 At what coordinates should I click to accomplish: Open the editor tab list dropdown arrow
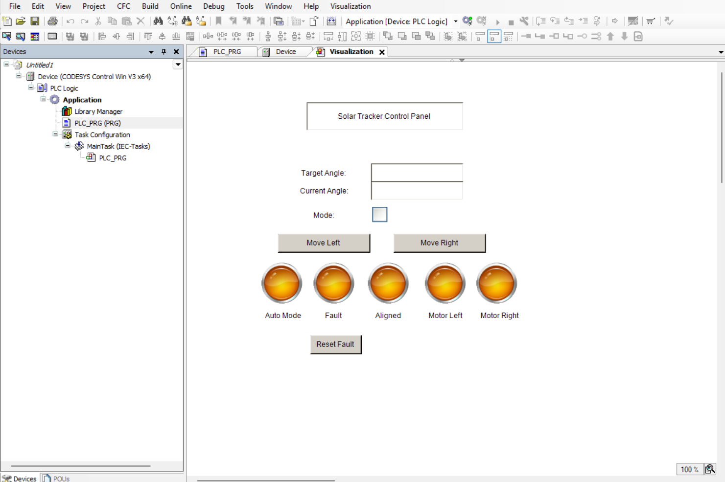point(721,52)
